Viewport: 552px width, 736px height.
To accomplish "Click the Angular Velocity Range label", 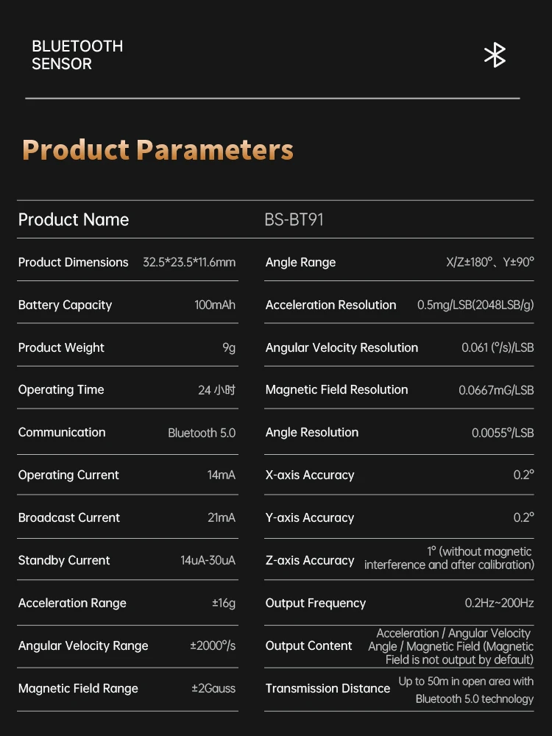I will coord(83,645).
